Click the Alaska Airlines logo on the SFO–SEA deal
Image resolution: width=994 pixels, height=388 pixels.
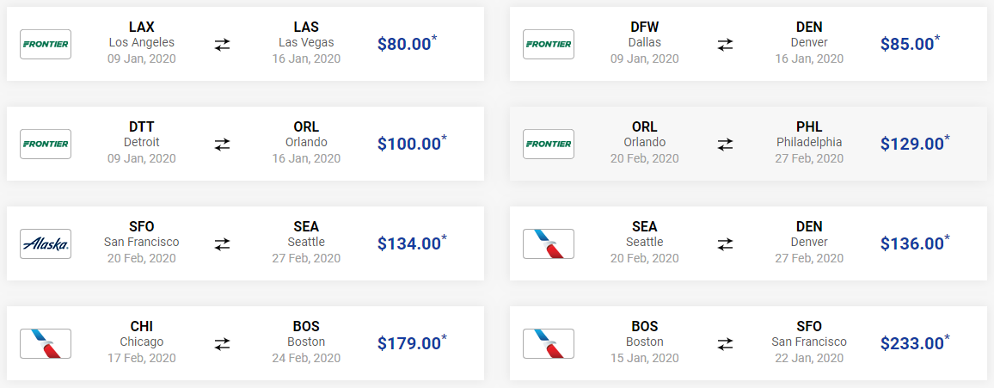(x=46, y=244)
